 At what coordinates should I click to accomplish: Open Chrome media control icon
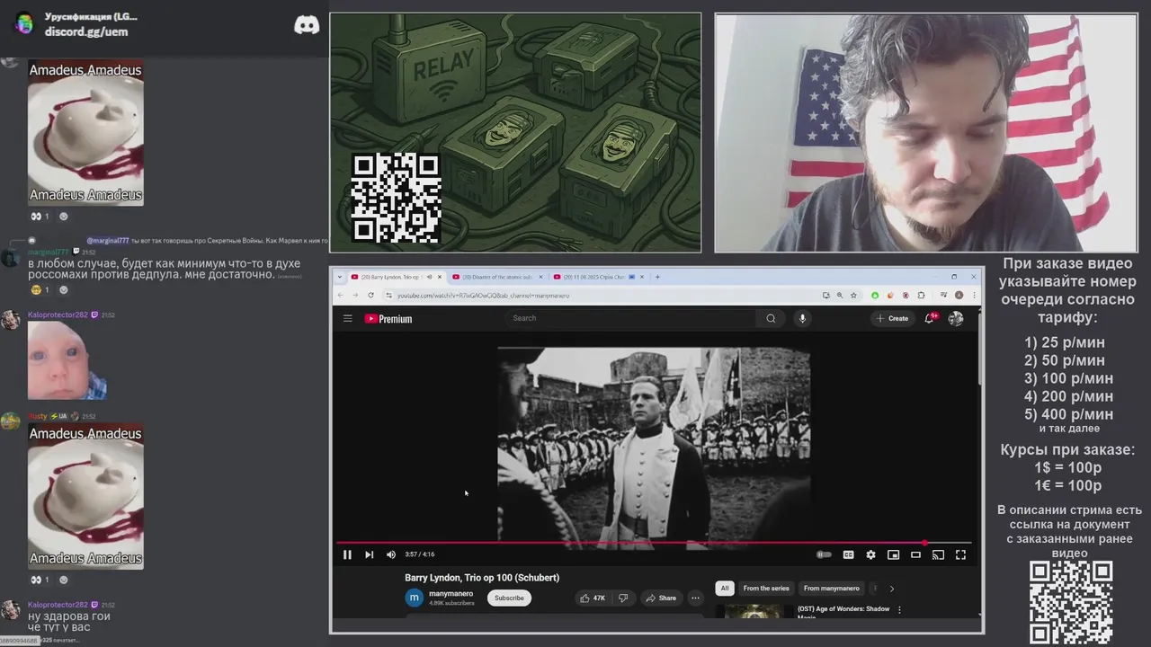click(943, 295)
